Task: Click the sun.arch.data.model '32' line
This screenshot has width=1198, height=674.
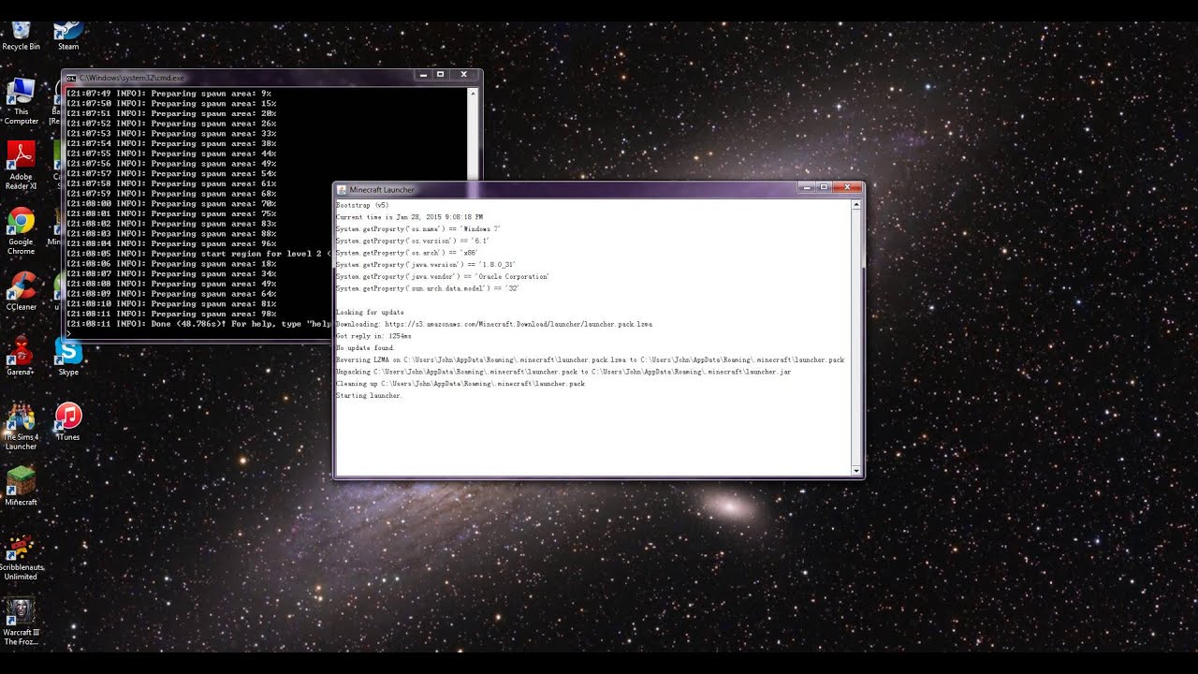Action: pos(428,288)
